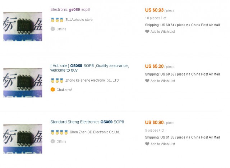This screenshot has width=230, height=168.
Task: Visit Zhong ke sheng electronic co., LTD store
Action: click(x=92, y=81)
